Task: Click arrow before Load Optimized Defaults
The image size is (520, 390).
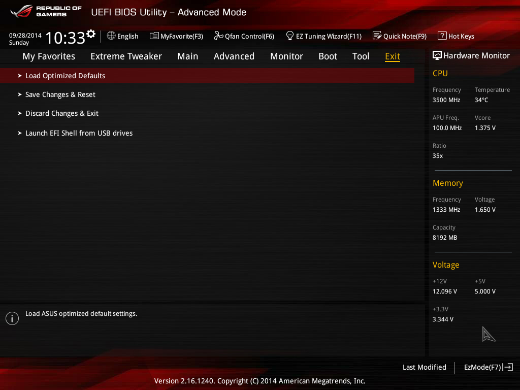Action: coord(20,76)
